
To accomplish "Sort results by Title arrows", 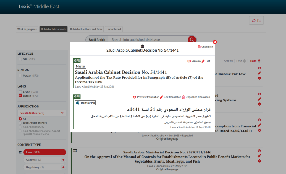I will [245, 61].
